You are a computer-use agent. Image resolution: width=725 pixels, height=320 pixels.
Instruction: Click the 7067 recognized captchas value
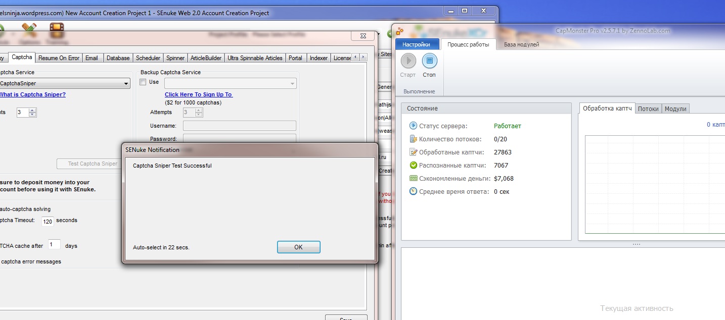[501, 165]
